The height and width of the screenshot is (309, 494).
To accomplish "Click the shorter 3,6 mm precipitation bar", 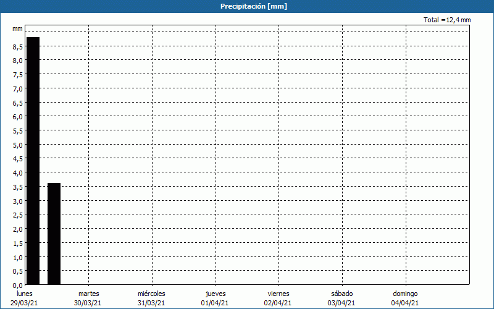I will [x=54, y=234].
